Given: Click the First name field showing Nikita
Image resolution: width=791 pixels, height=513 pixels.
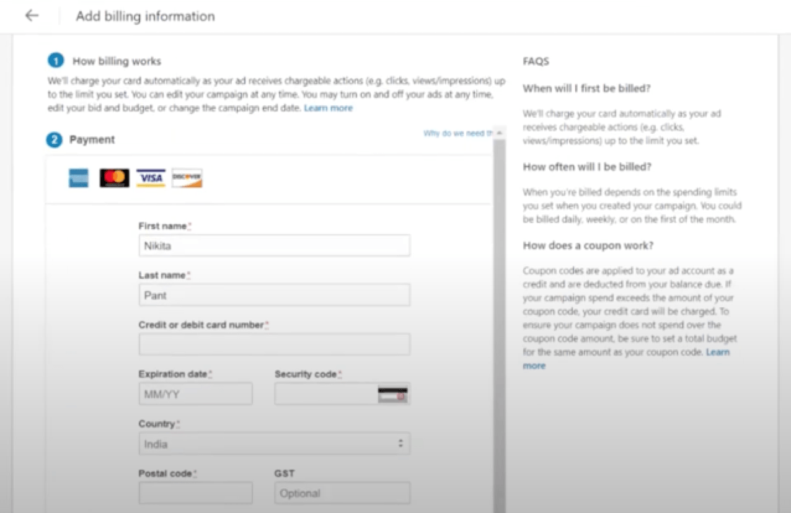Looking at the screenshot, I should (x=274, y=245).
